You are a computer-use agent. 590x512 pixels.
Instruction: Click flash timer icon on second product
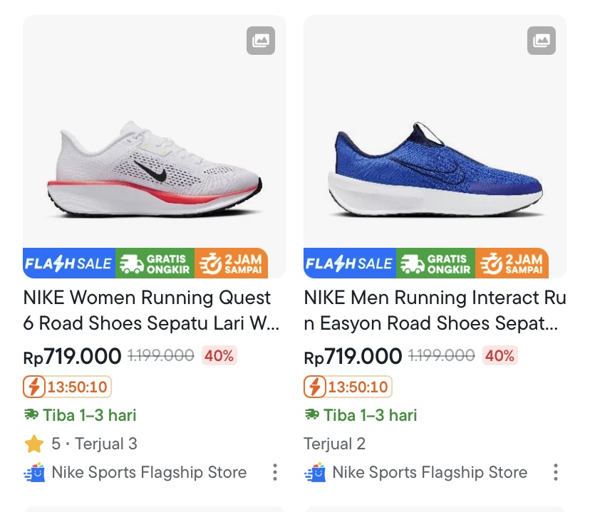[x=315, y=387]
